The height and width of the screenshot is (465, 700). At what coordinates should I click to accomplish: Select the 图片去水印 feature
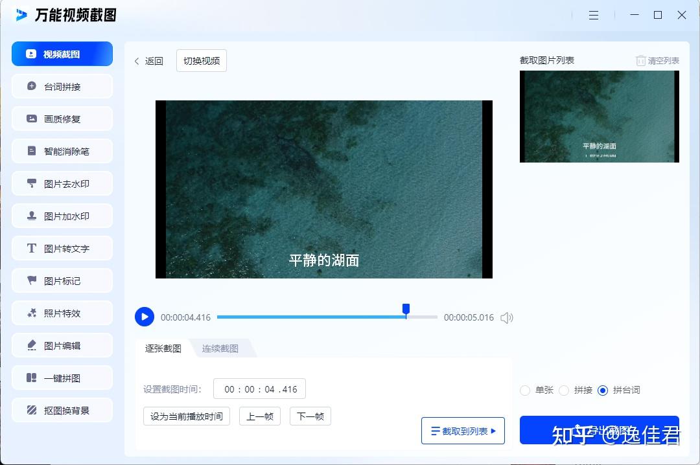coord(62,183)
